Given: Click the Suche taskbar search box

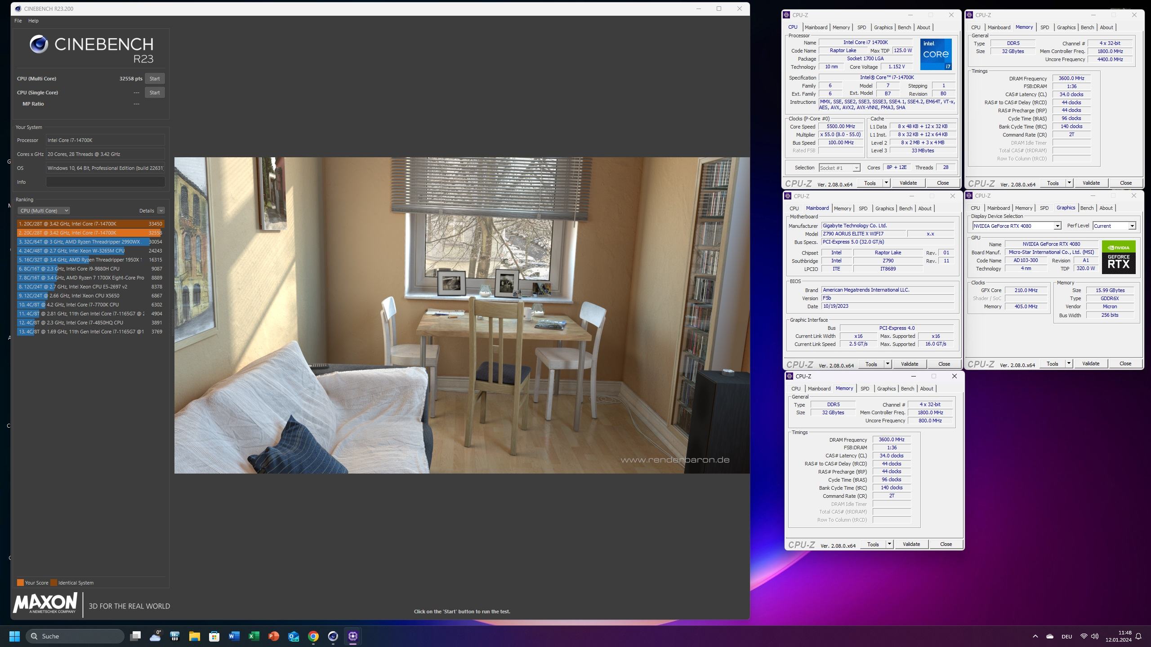Looking at the screenshot, I should pos(75,636).
